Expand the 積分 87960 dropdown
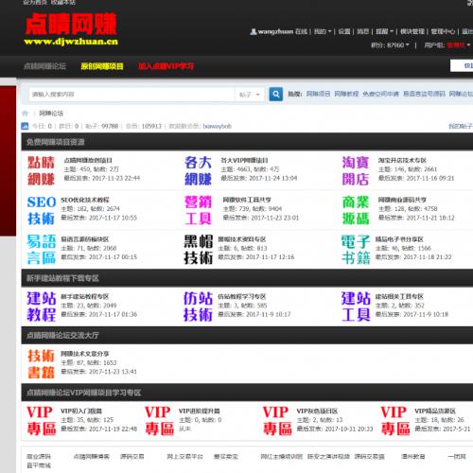The width and height of the screenshot is (473, 473). pyautogui.click(x=390, y=45)
